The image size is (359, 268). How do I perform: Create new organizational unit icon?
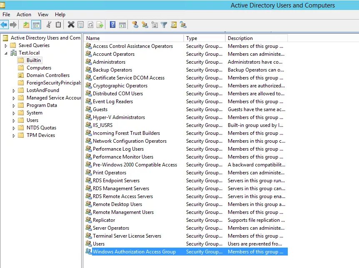click(155, 25)
